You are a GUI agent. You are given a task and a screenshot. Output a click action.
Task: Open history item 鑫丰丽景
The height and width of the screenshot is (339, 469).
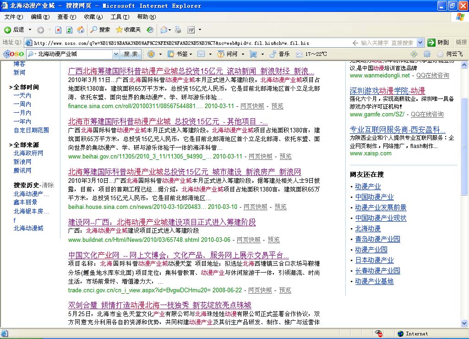coord(26,202)
